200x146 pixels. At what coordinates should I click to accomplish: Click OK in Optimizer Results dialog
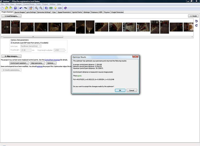120,90
